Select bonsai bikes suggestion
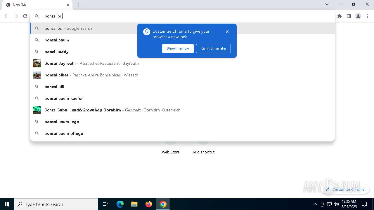 [x=182, y=75]
